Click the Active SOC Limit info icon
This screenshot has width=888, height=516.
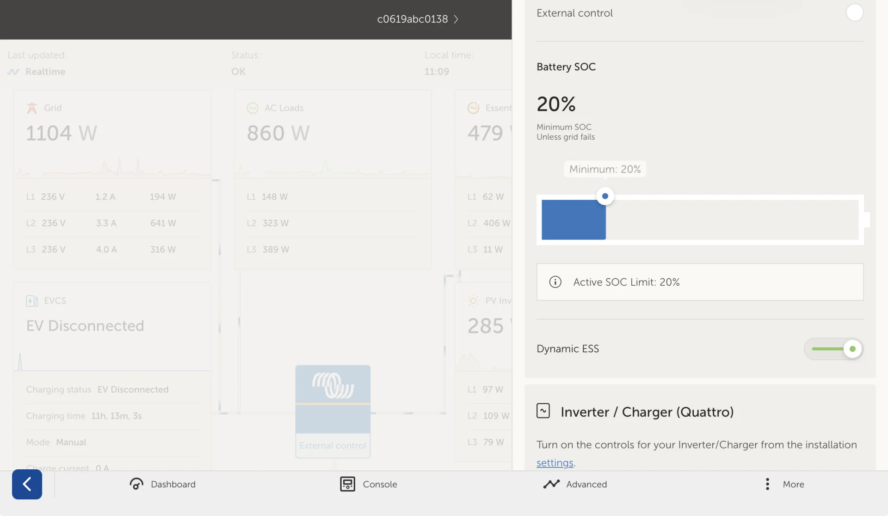coord(555,282)
